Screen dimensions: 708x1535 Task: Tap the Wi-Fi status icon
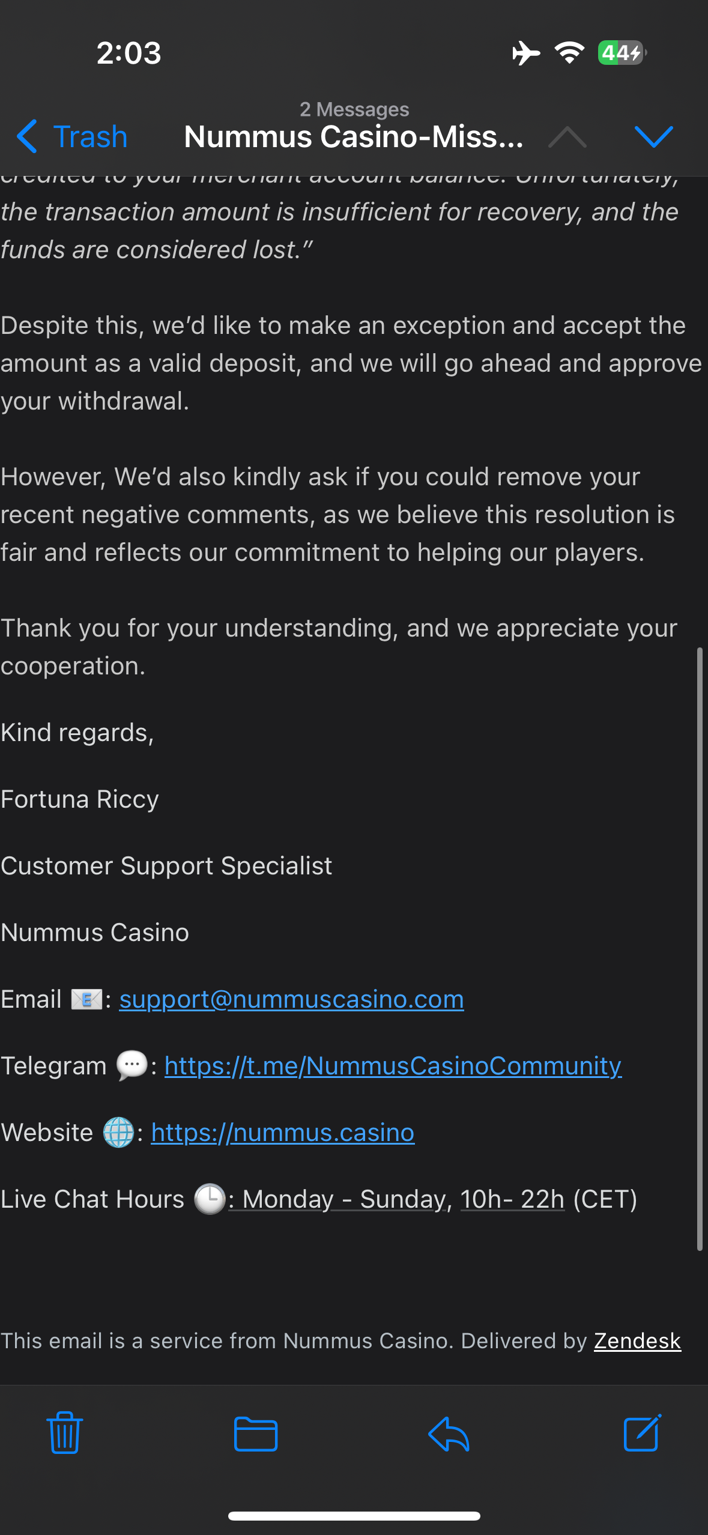click(x=569, y=53)
